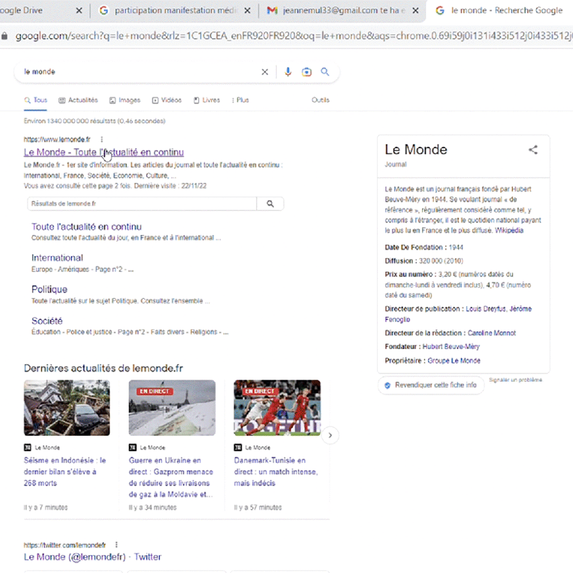Share the Le Monde knowledge panel
Viewport: 573px width, 573px height.
pyautogui.click(x=533, y=150)
